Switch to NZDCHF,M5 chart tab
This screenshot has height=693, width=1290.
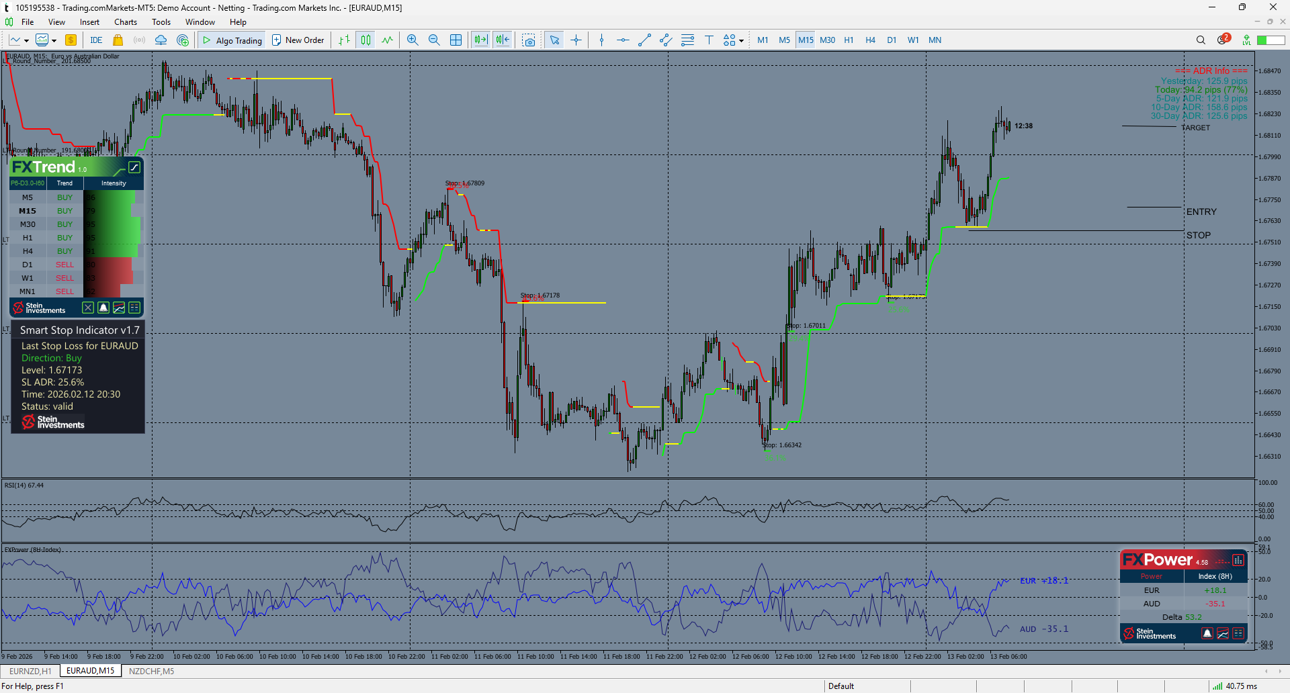(x=151, y=671)
